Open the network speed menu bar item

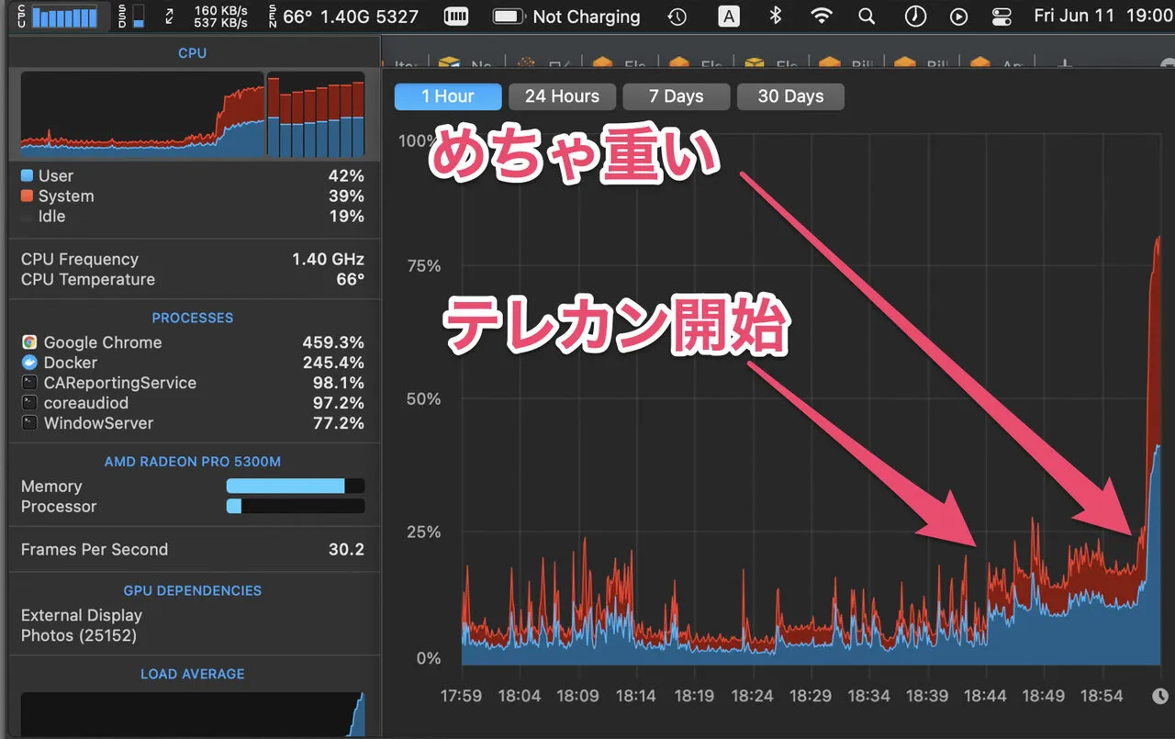point(209,17)
